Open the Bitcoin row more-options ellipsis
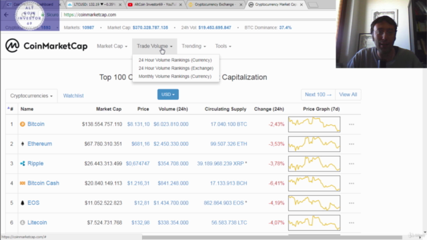Image resolution: width=427 pixels, height=240 pixels. pyautogui.click(x=352, y=125)
